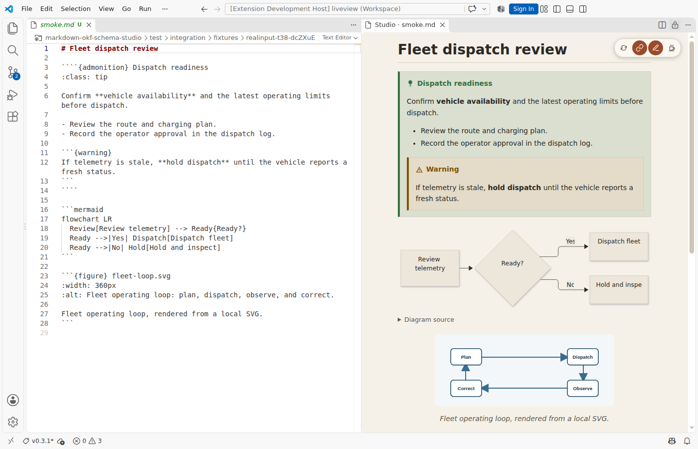Click the markdown-okf-schema-studio breadcrumb
This screenshot has width=698, height=449.
pos(93,38)
